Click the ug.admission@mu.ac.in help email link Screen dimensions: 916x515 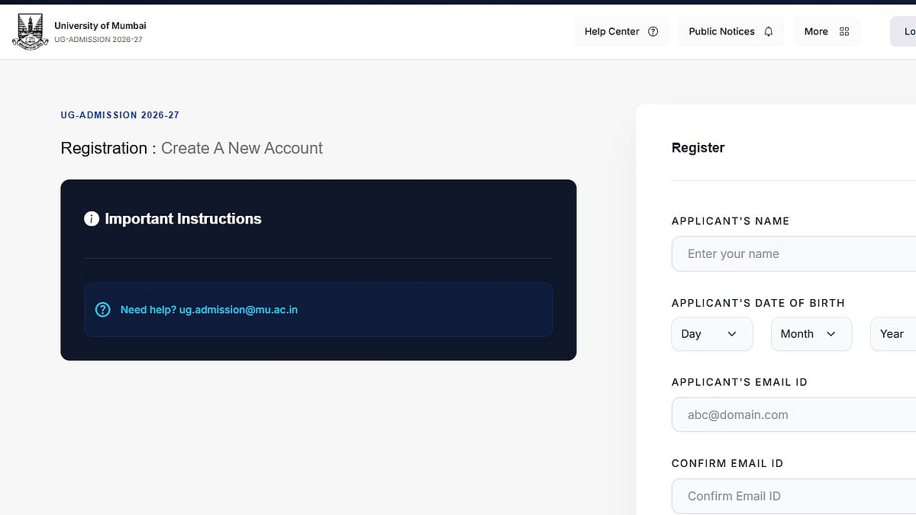click(x=238, y=310)
